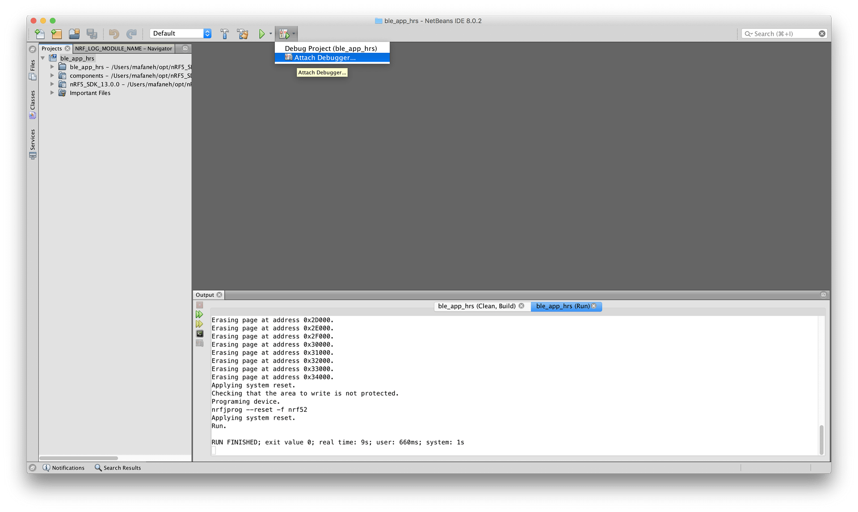
Task: Click the Stop process icon in Output
Action: click(200, 305)
